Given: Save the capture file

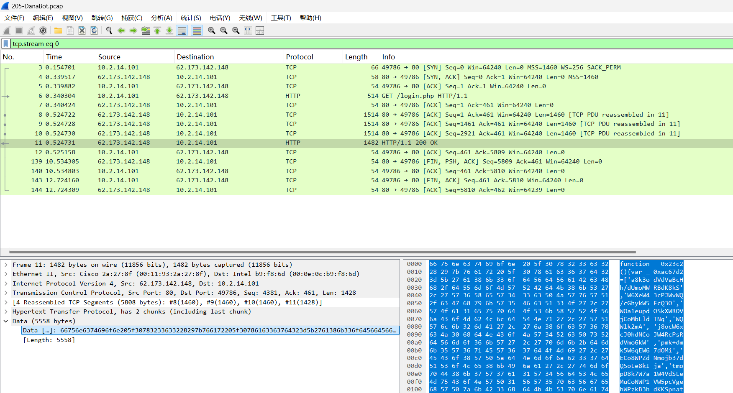Looking at the screenshot, I should (x=70, y=31).
